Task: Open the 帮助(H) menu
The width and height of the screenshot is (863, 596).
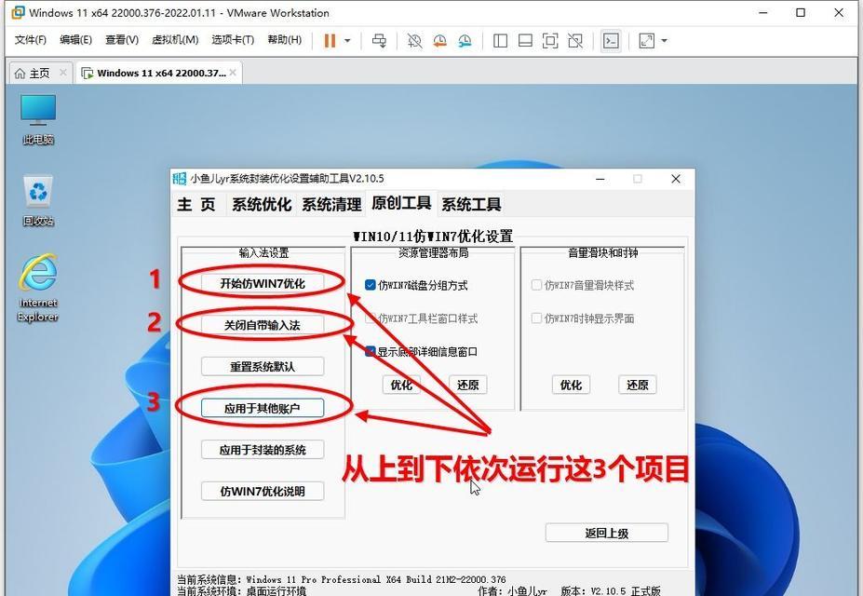Action: (x=285, y=40)
